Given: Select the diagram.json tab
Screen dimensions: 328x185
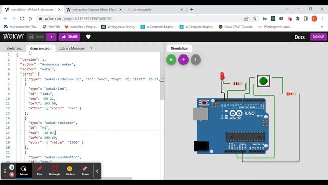Looking at the screenshot, I should point(41,48).
